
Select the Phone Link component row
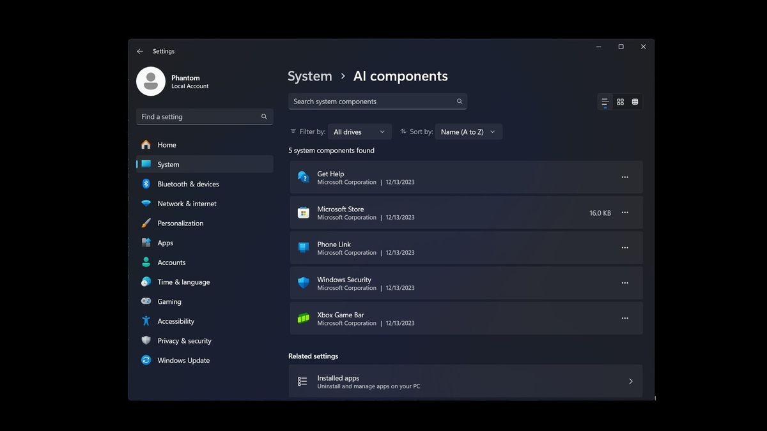tap(447, 248)
